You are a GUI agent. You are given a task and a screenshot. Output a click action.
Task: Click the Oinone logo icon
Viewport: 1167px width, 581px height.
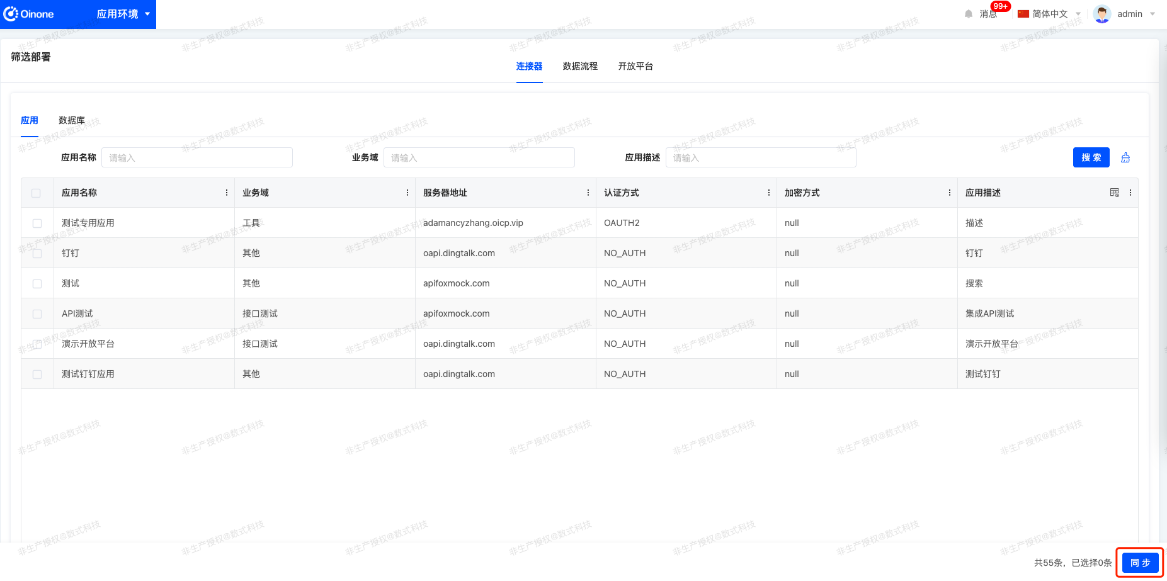(x=11, y=14)
